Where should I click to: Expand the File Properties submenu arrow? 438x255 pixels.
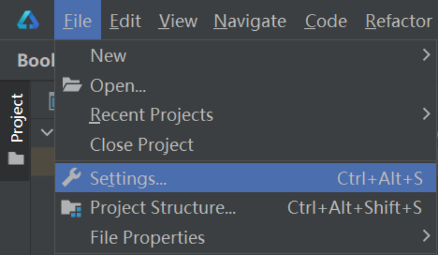[426, 236]
